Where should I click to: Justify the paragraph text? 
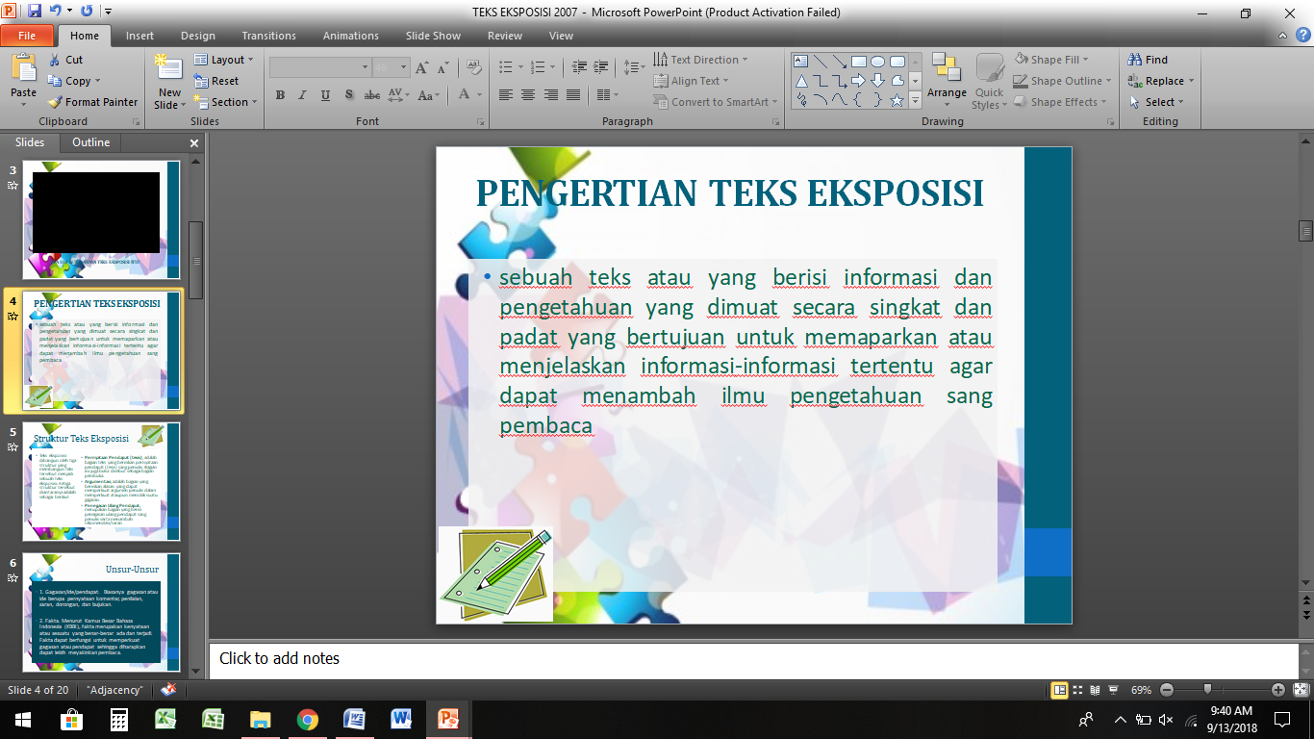573,95
